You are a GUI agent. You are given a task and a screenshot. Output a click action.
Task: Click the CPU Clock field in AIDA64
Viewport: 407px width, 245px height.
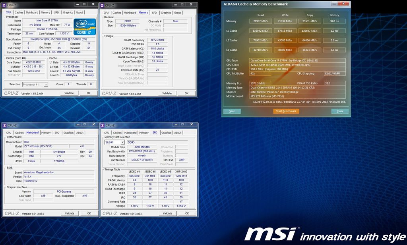point(297,65)
